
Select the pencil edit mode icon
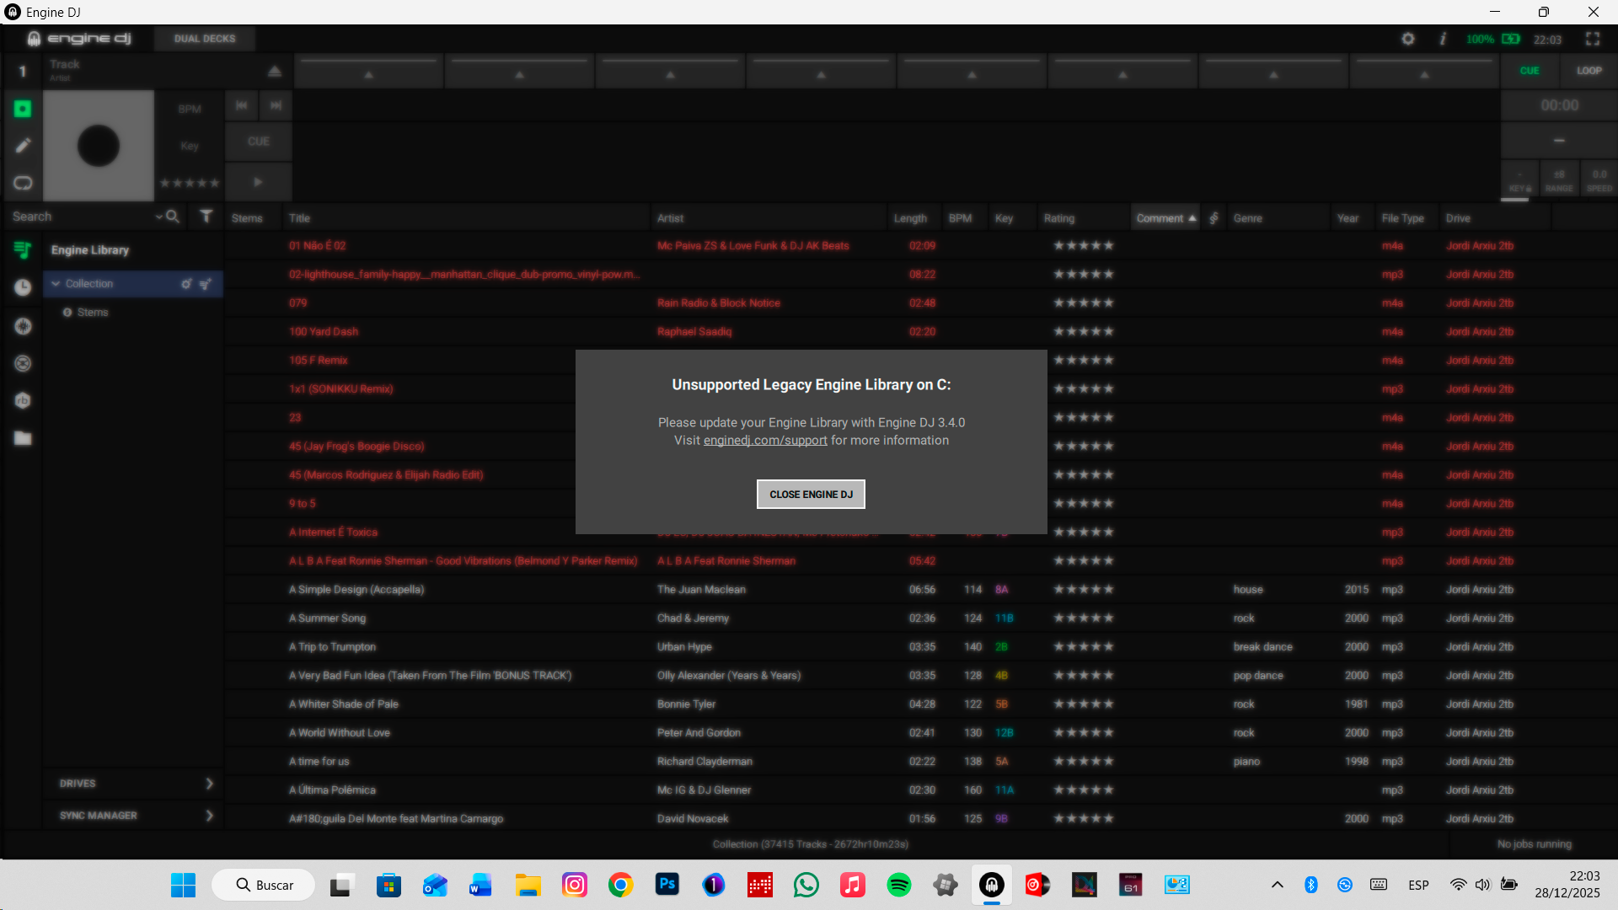tap(23, 146)
